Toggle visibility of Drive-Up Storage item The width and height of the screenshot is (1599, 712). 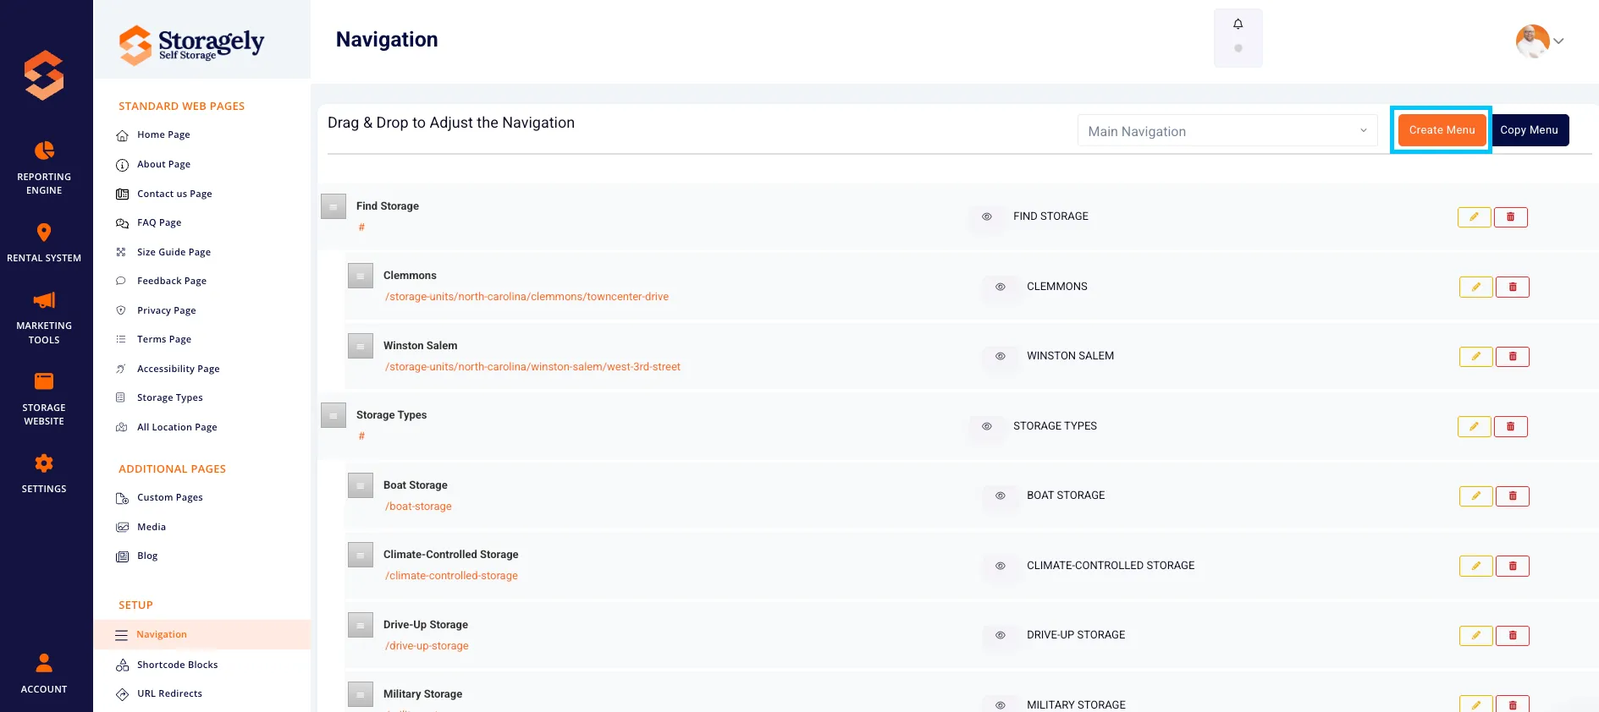tap(1000, 635)
